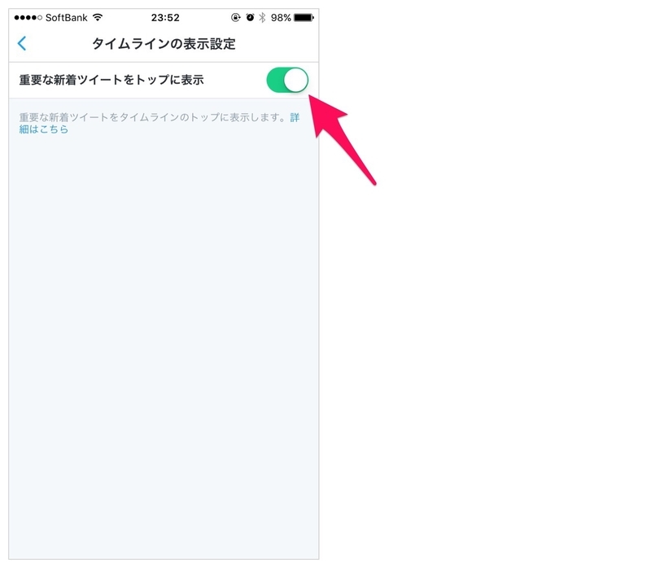Click the 詳 link character ending the first line
651x568 pixels.
click(295, 117)
